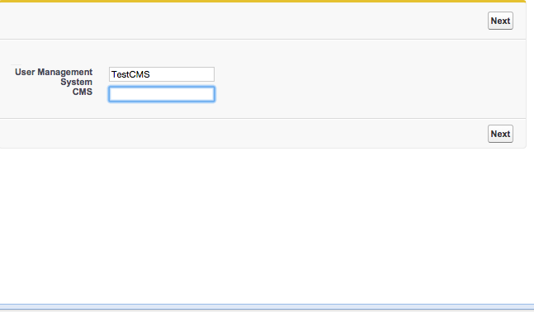534x312 pixels.
Task: Click the word User in the field label
Action: [x=25, y=72]
